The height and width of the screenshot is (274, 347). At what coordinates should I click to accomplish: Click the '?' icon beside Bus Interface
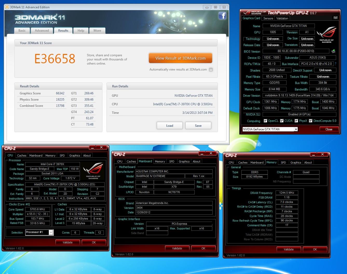point(335,64)
